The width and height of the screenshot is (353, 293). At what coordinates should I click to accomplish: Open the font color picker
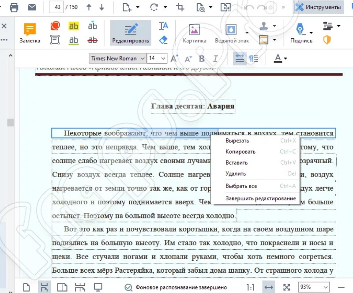click(x=280, y=59)
